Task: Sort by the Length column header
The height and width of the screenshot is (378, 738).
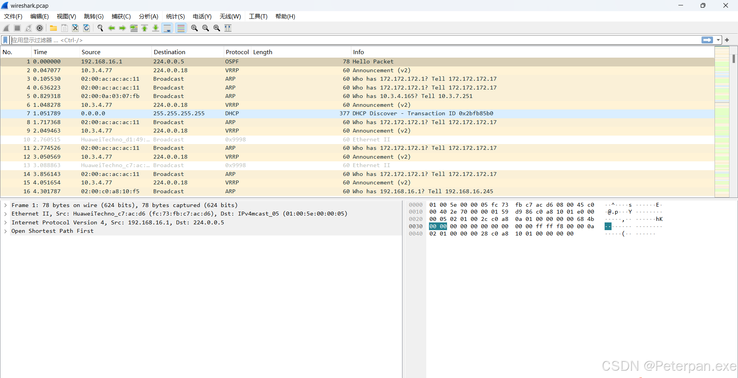Action: pos(301,52)
